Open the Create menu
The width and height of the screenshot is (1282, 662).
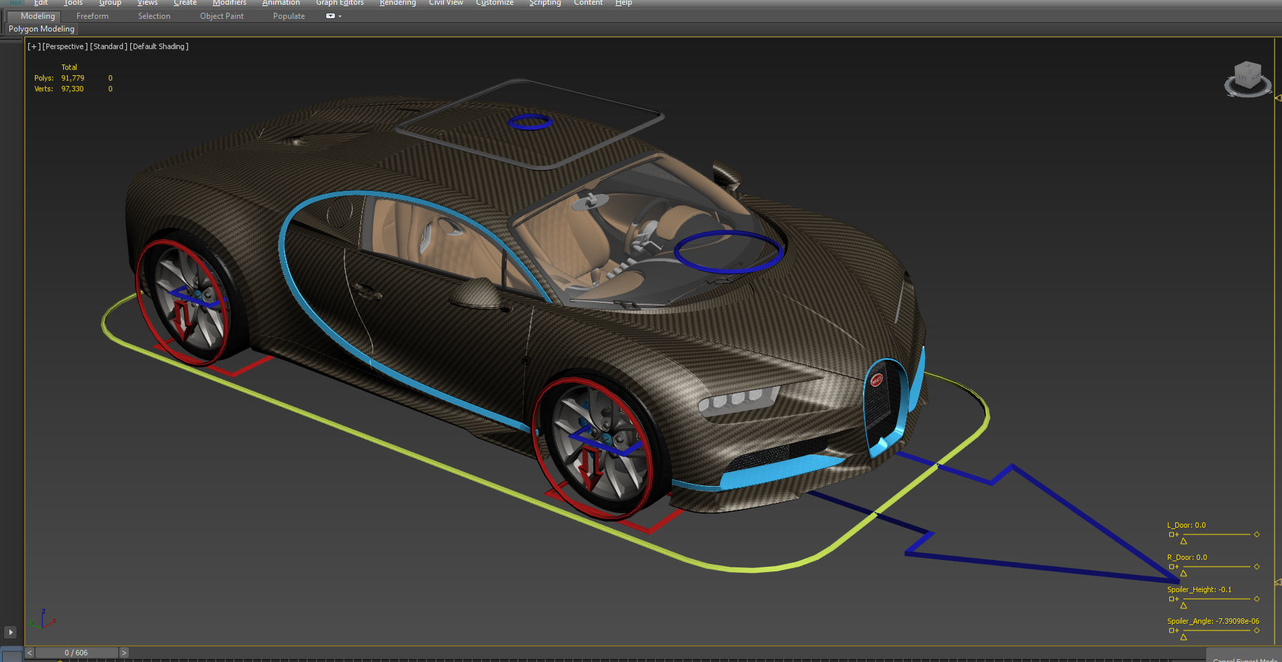185,3
